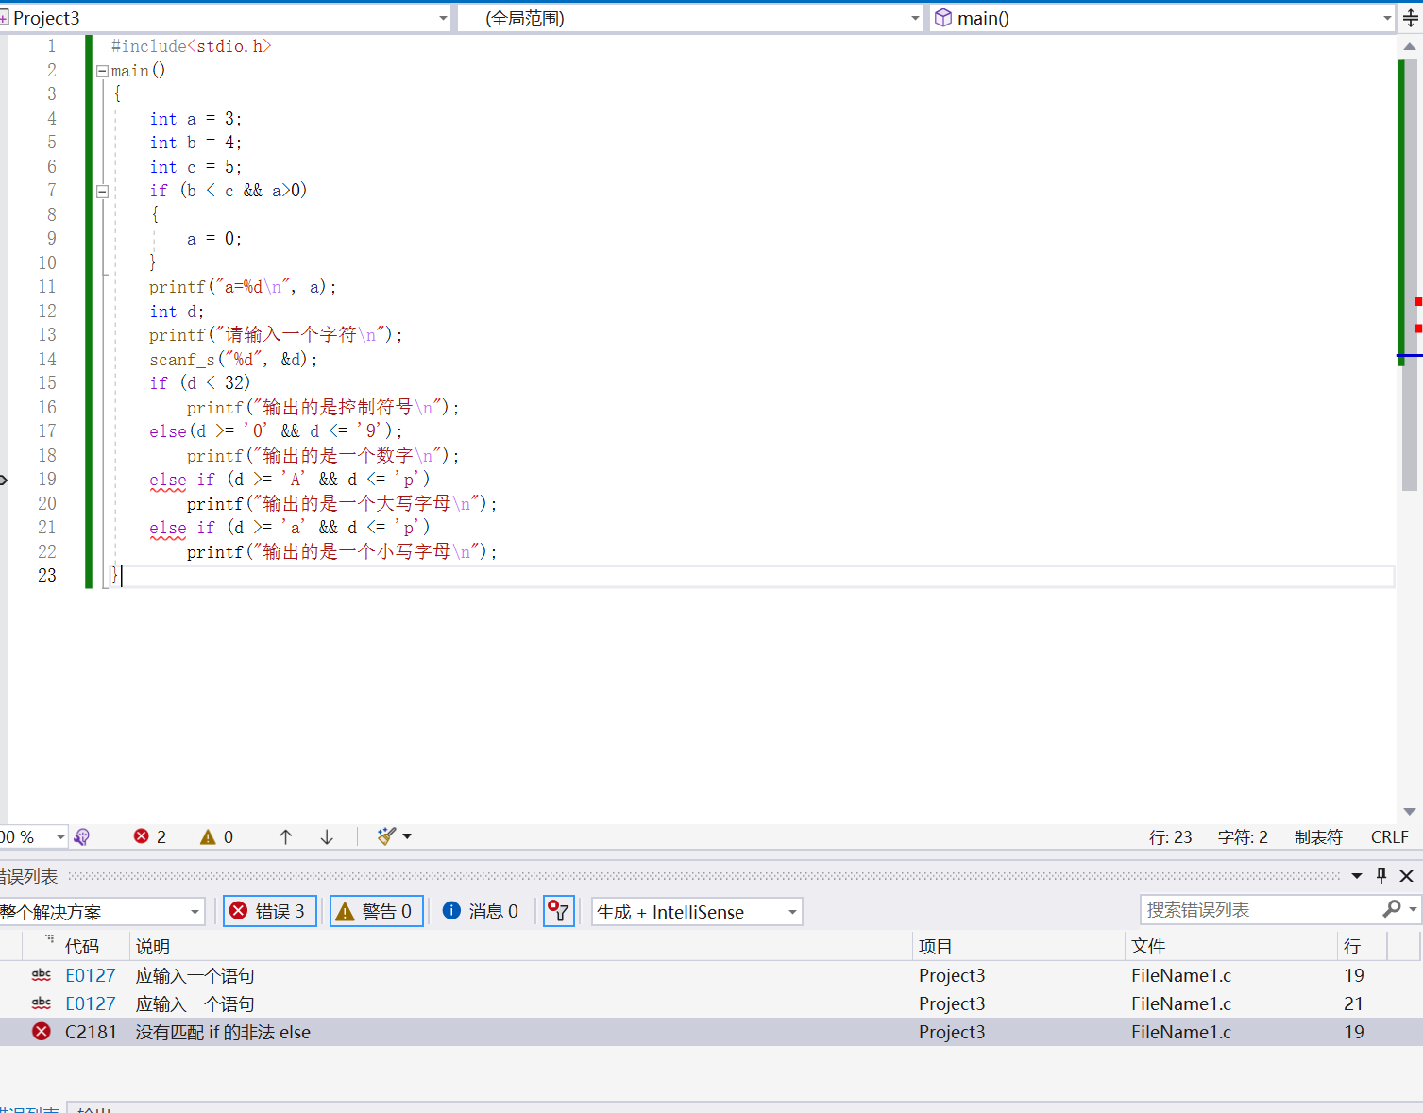Screen dimensions: 1423x1113
Task: Click FileName1.c in the C2181 row
Action: (x=1181, y=1032)
